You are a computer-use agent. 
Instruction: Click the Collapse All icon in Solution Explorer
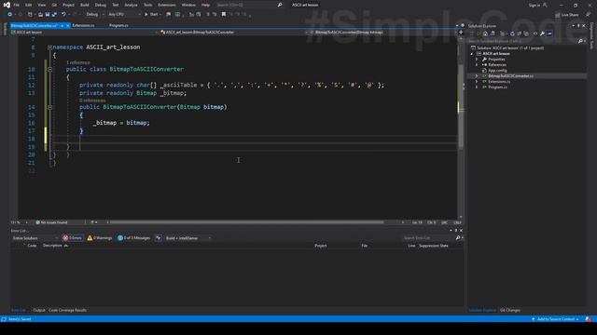(519, 33)
